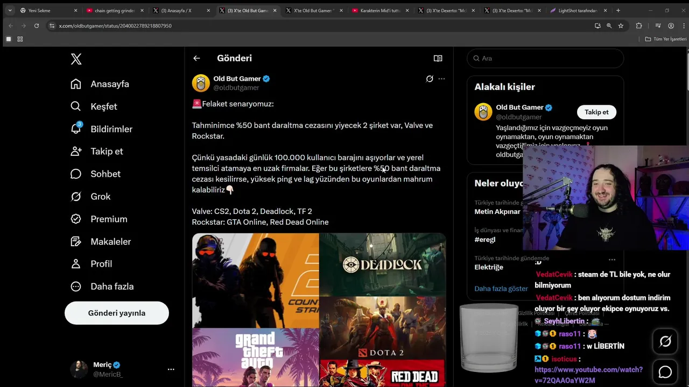
Task: Open Takip et people icon in sidebar
Action: click(76, 151)
